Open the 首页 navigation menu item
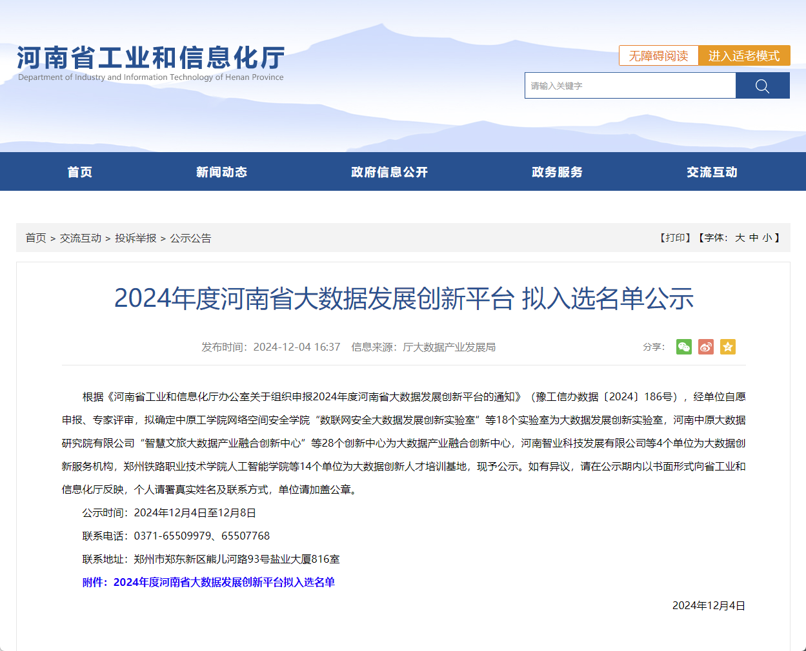 pyautogui.click(x=80, y=172)
